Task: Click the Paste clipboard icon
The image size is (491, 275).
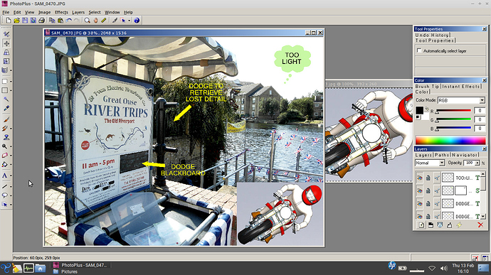Action: point(60,21)
